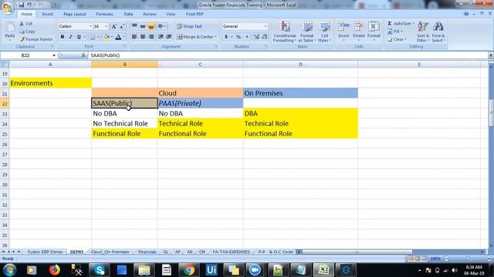Click the Copy icon

22,32
